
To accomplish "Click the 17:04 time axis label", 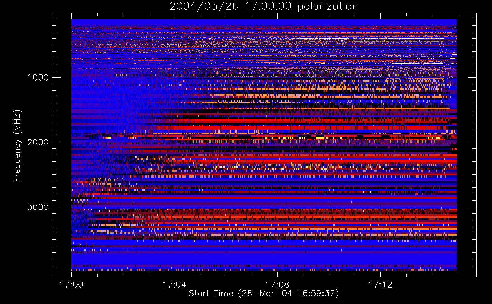I will click(174, 285).
